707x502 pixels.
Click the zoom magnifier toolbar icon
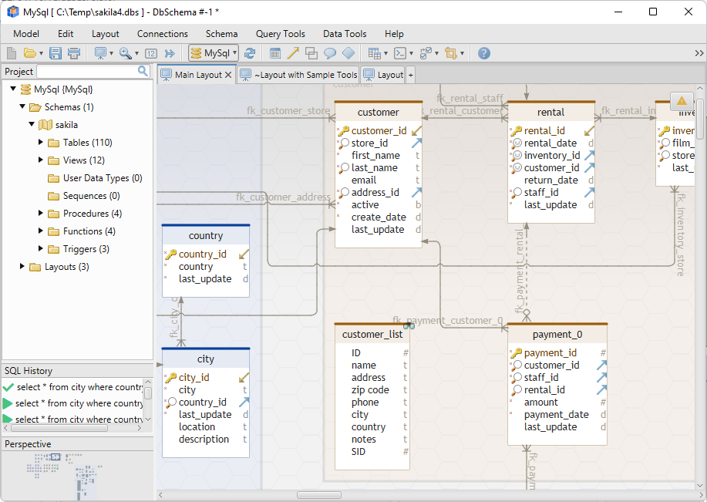[x=126, y=53]
